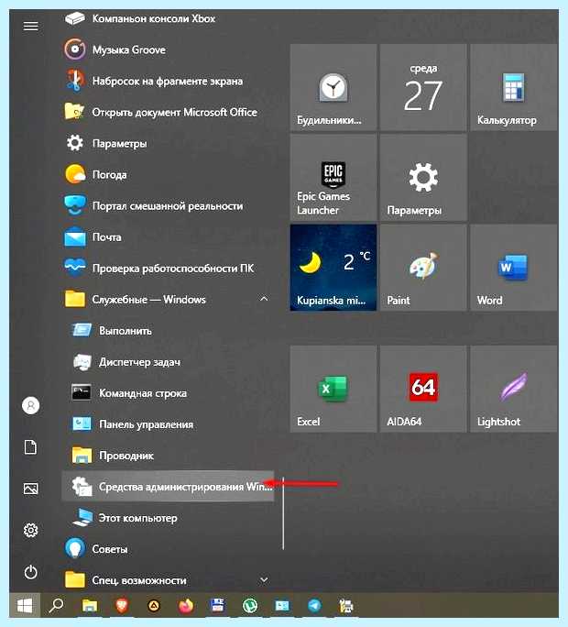This screenshot has height=627, width=568.
Task: Open Проверка работоспособности ПК
Action: (x=168, y=268)
